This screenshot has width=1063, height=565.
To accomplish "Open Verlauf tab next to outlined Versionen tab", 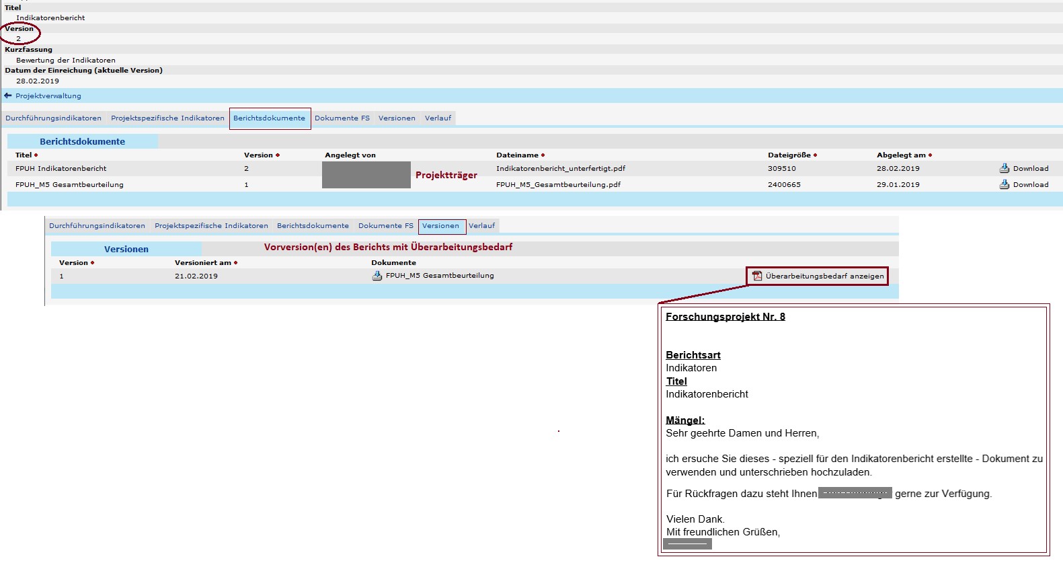I will [x=481, y=226].
